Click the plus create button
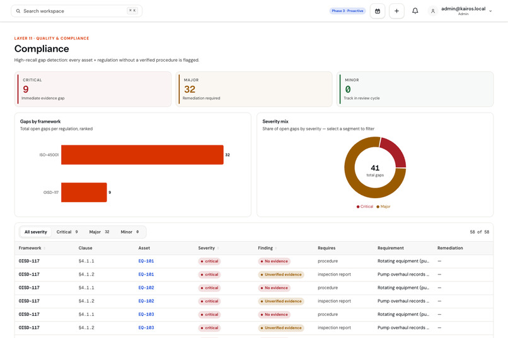Screen dimensions: 508x338 396,11
